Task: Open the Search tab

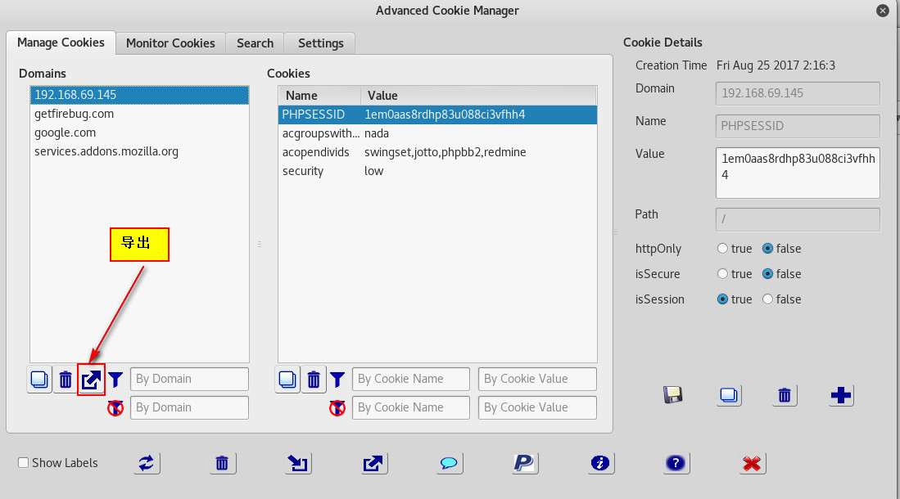Action: click(255, 43)
